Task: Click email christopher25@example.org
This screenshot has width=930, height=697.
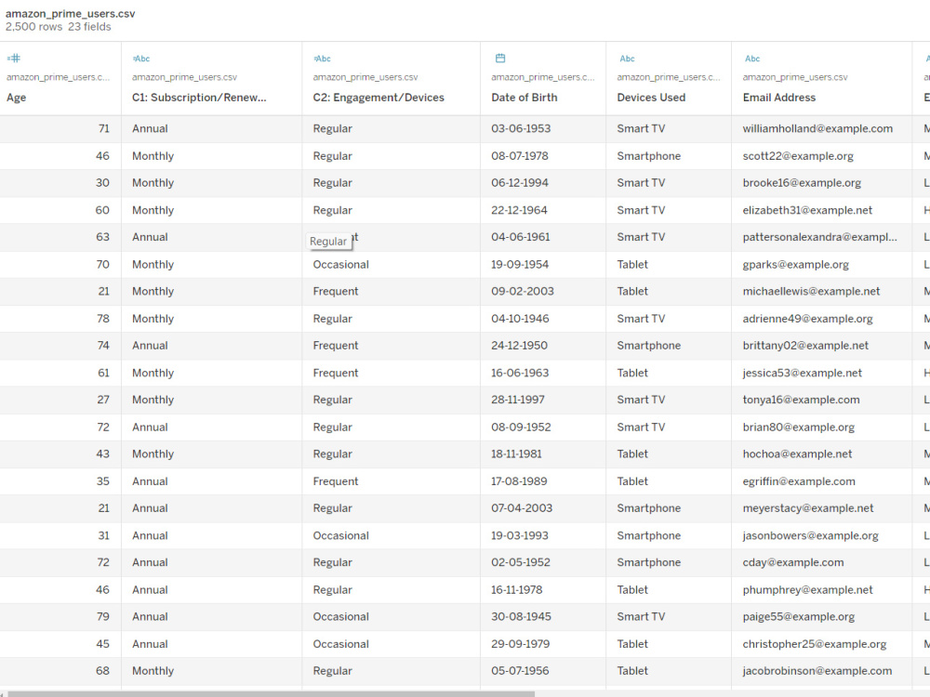Action: coord(815,644)
